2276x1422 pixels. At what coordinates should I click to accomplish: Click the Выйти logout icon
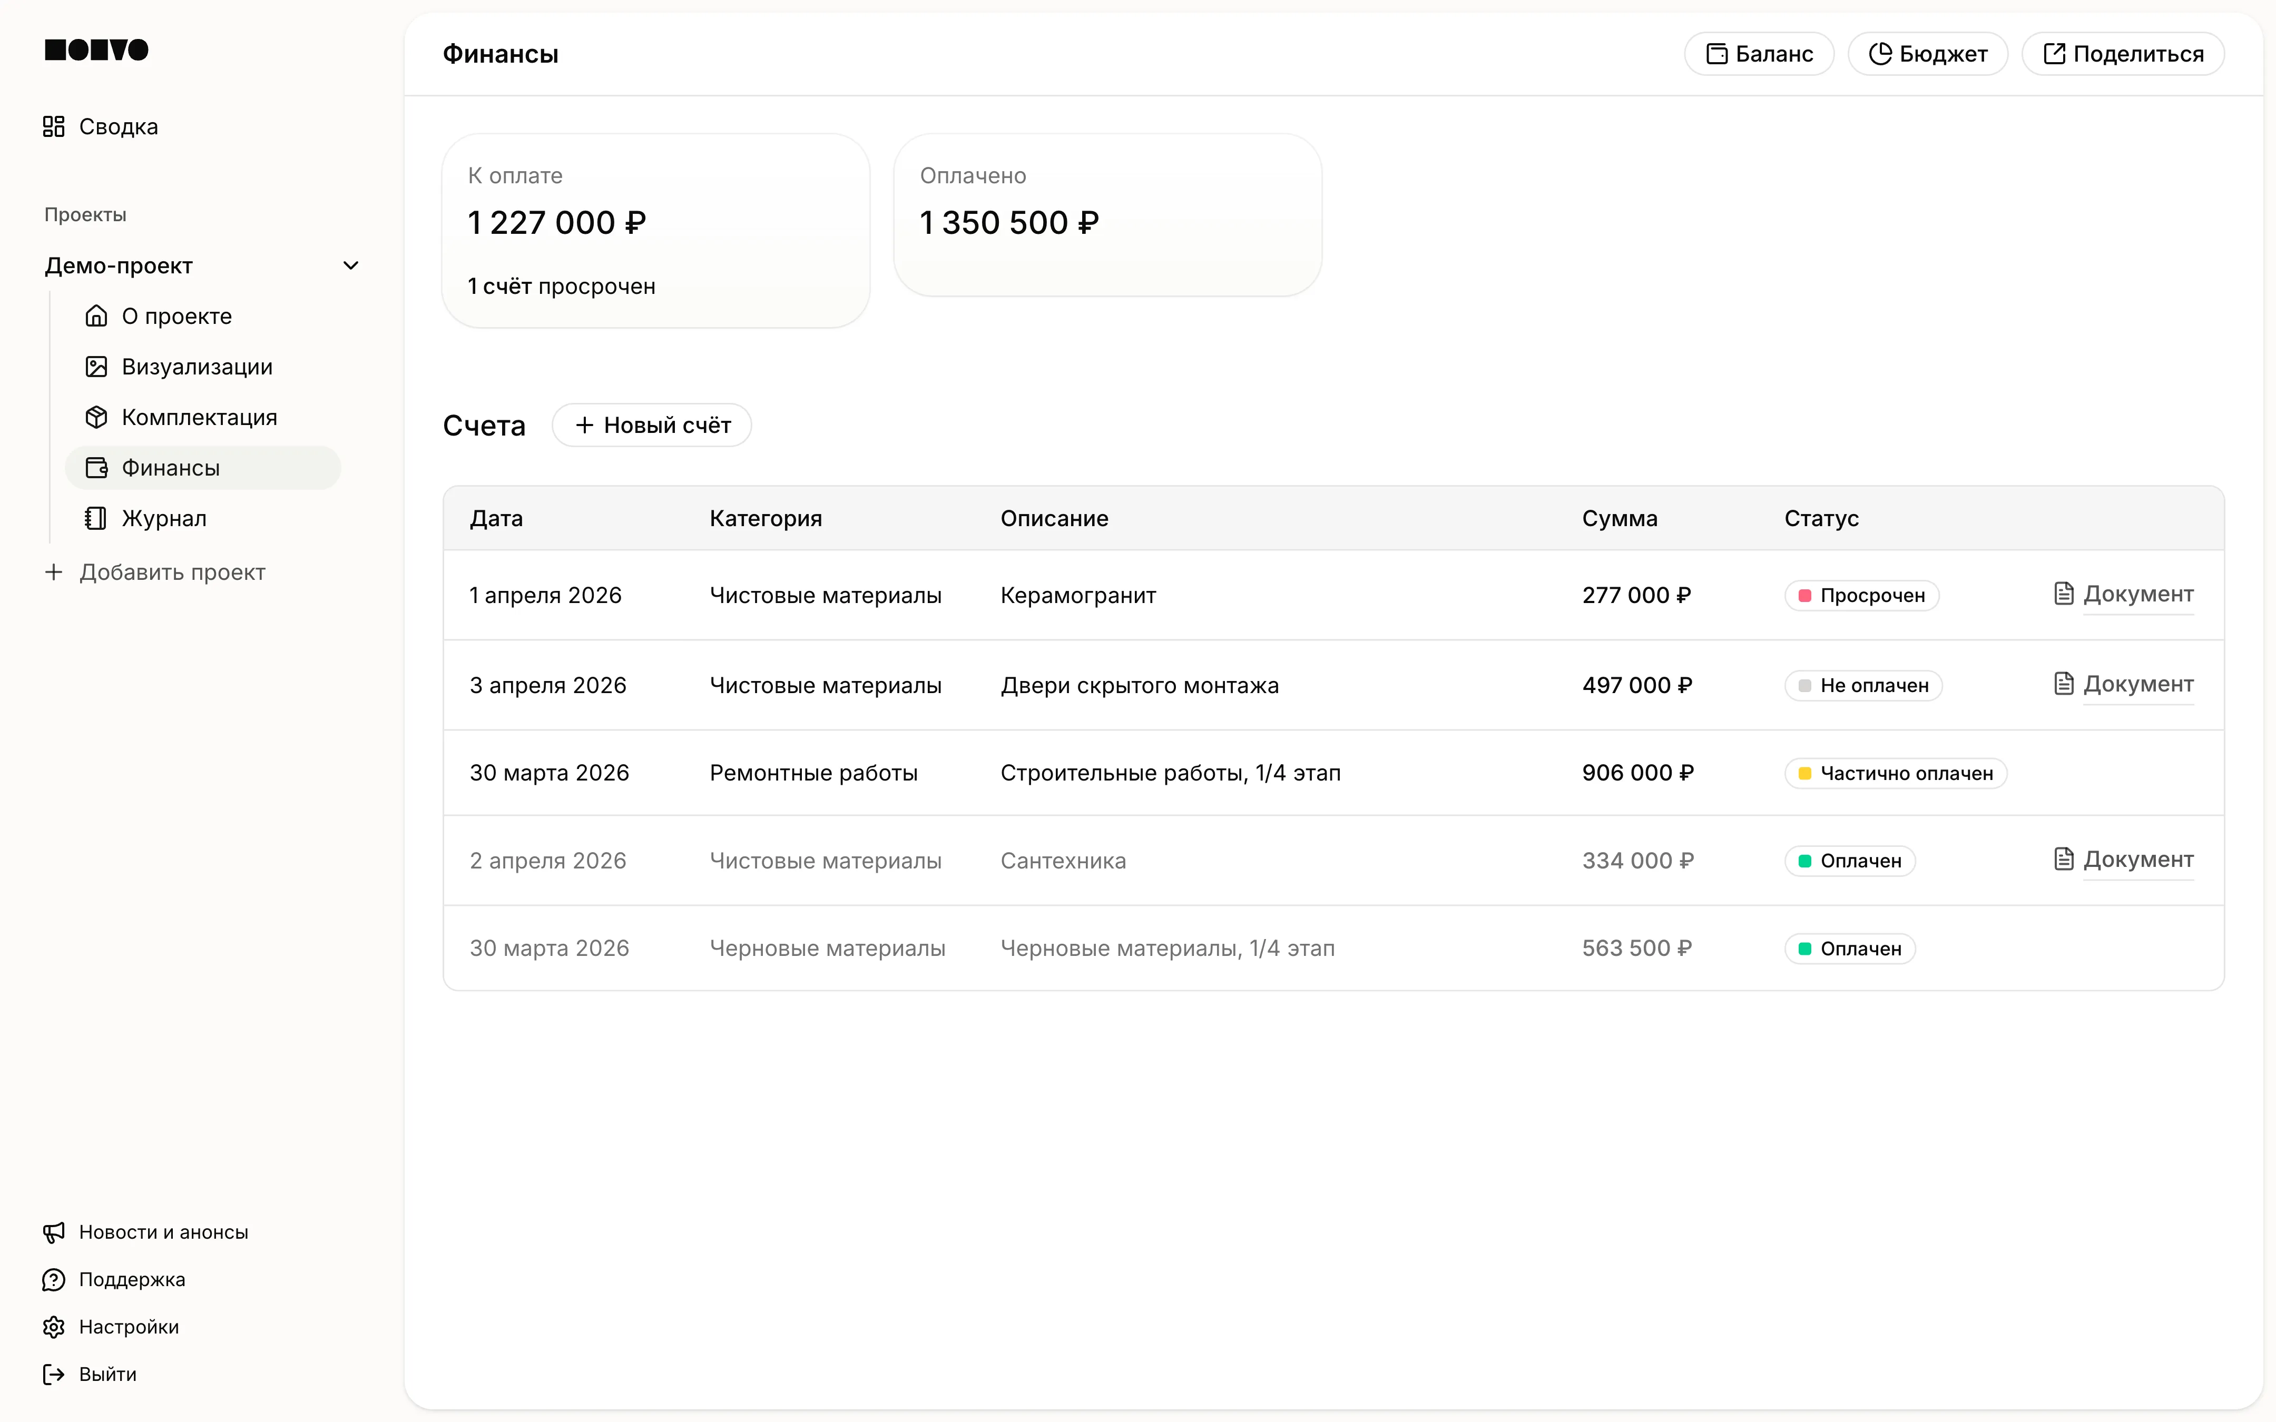point(54,1374)
